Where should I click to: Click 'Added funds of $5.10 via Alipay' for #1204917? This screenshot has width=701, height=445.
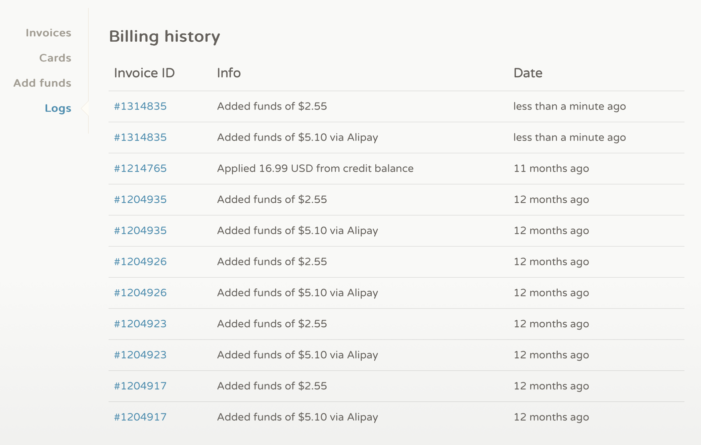[298, 417]
